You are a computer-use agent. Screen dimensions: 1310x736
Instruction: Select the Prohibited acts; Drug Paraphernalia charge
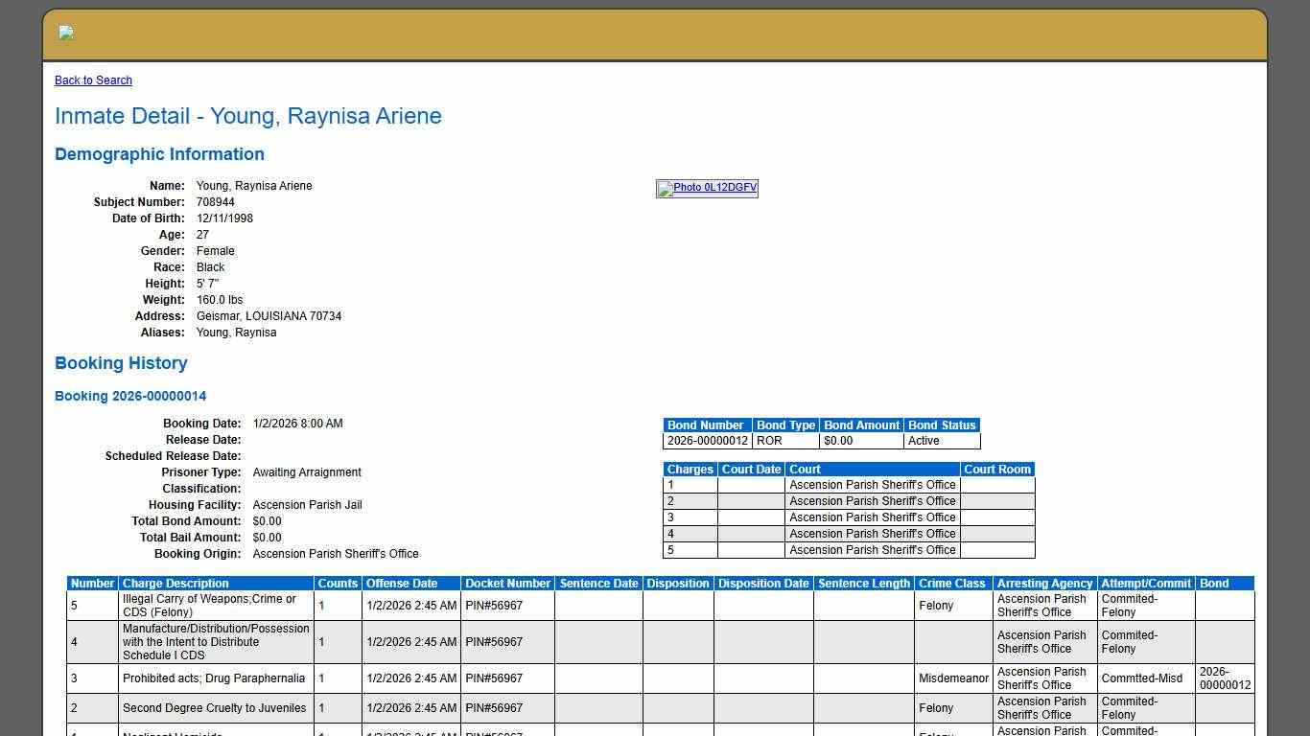click(214, 678)
